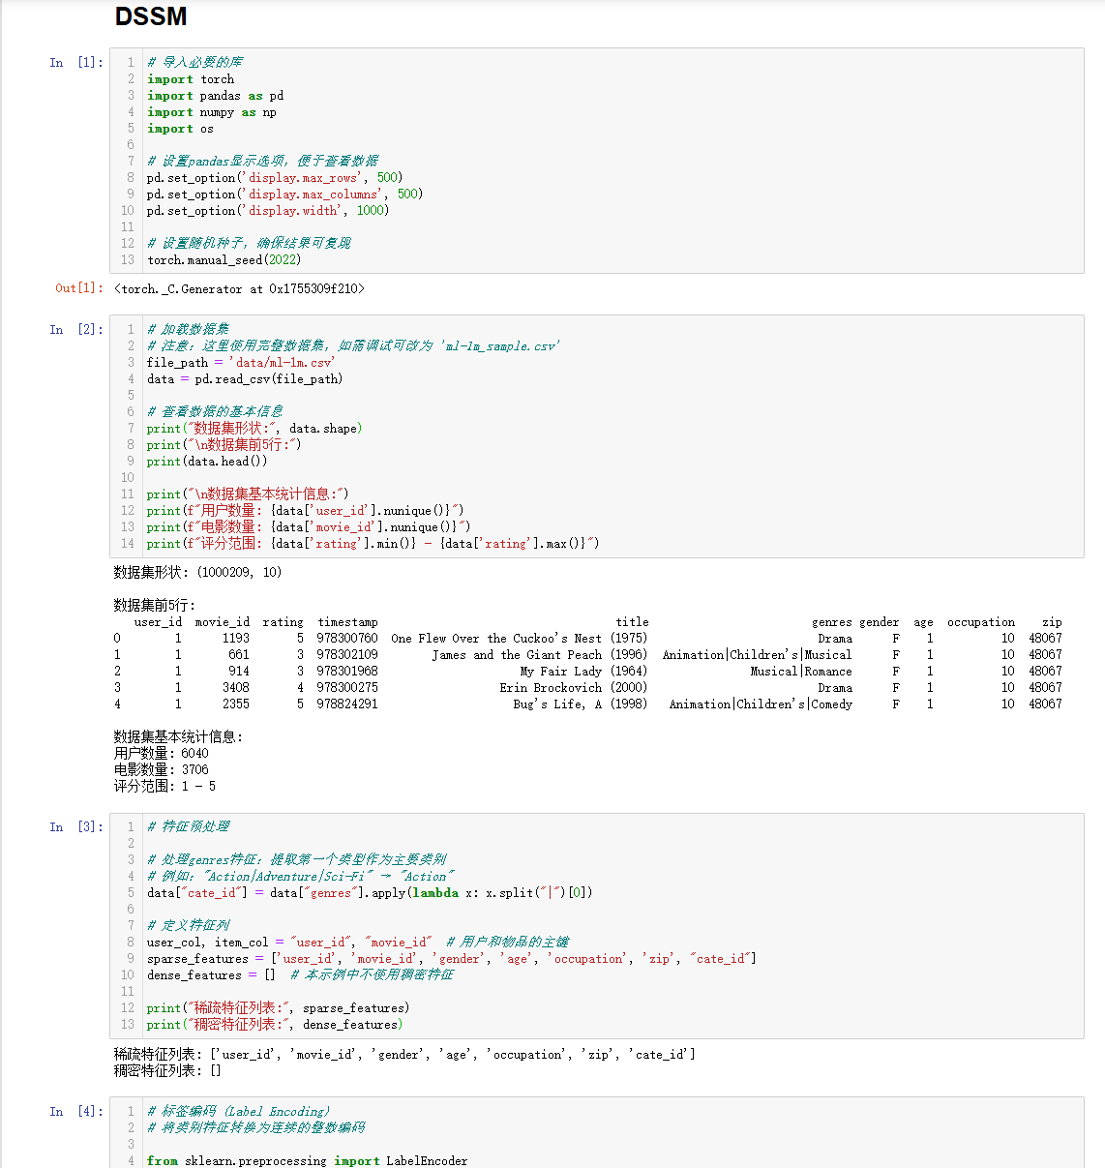
Task: Click the 'occupation' column header in output
Action: coord(981,622)
